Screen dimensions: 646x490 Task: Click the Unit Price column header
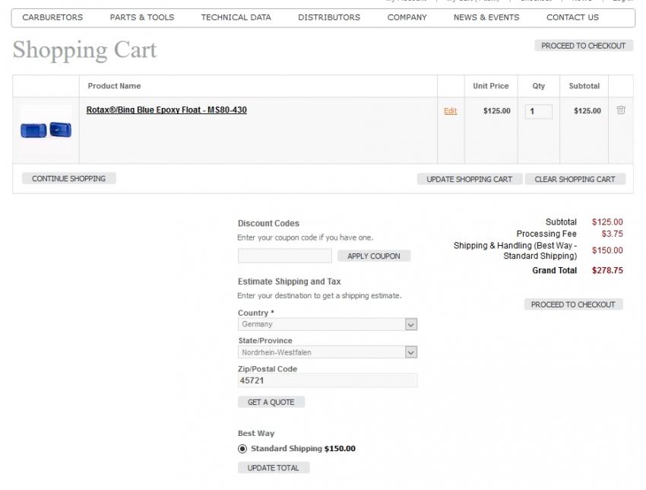pos(491,86)
